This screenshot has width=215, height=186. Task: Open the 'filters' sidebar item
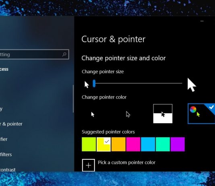click(6, 155)
